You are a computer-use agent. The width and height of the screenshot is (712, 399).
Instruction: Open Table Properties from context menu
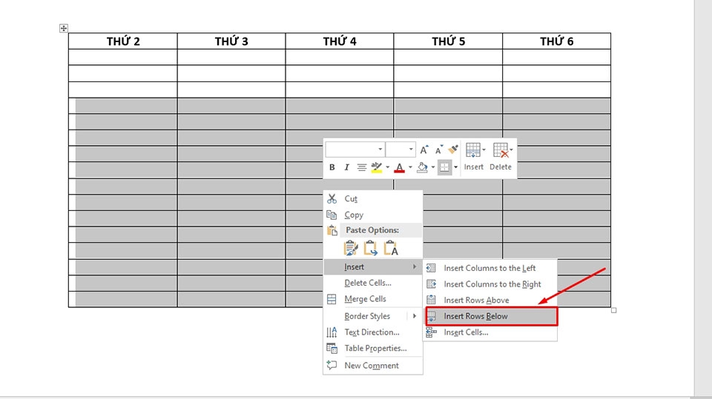pyautogui.click(x=373, y=348)
